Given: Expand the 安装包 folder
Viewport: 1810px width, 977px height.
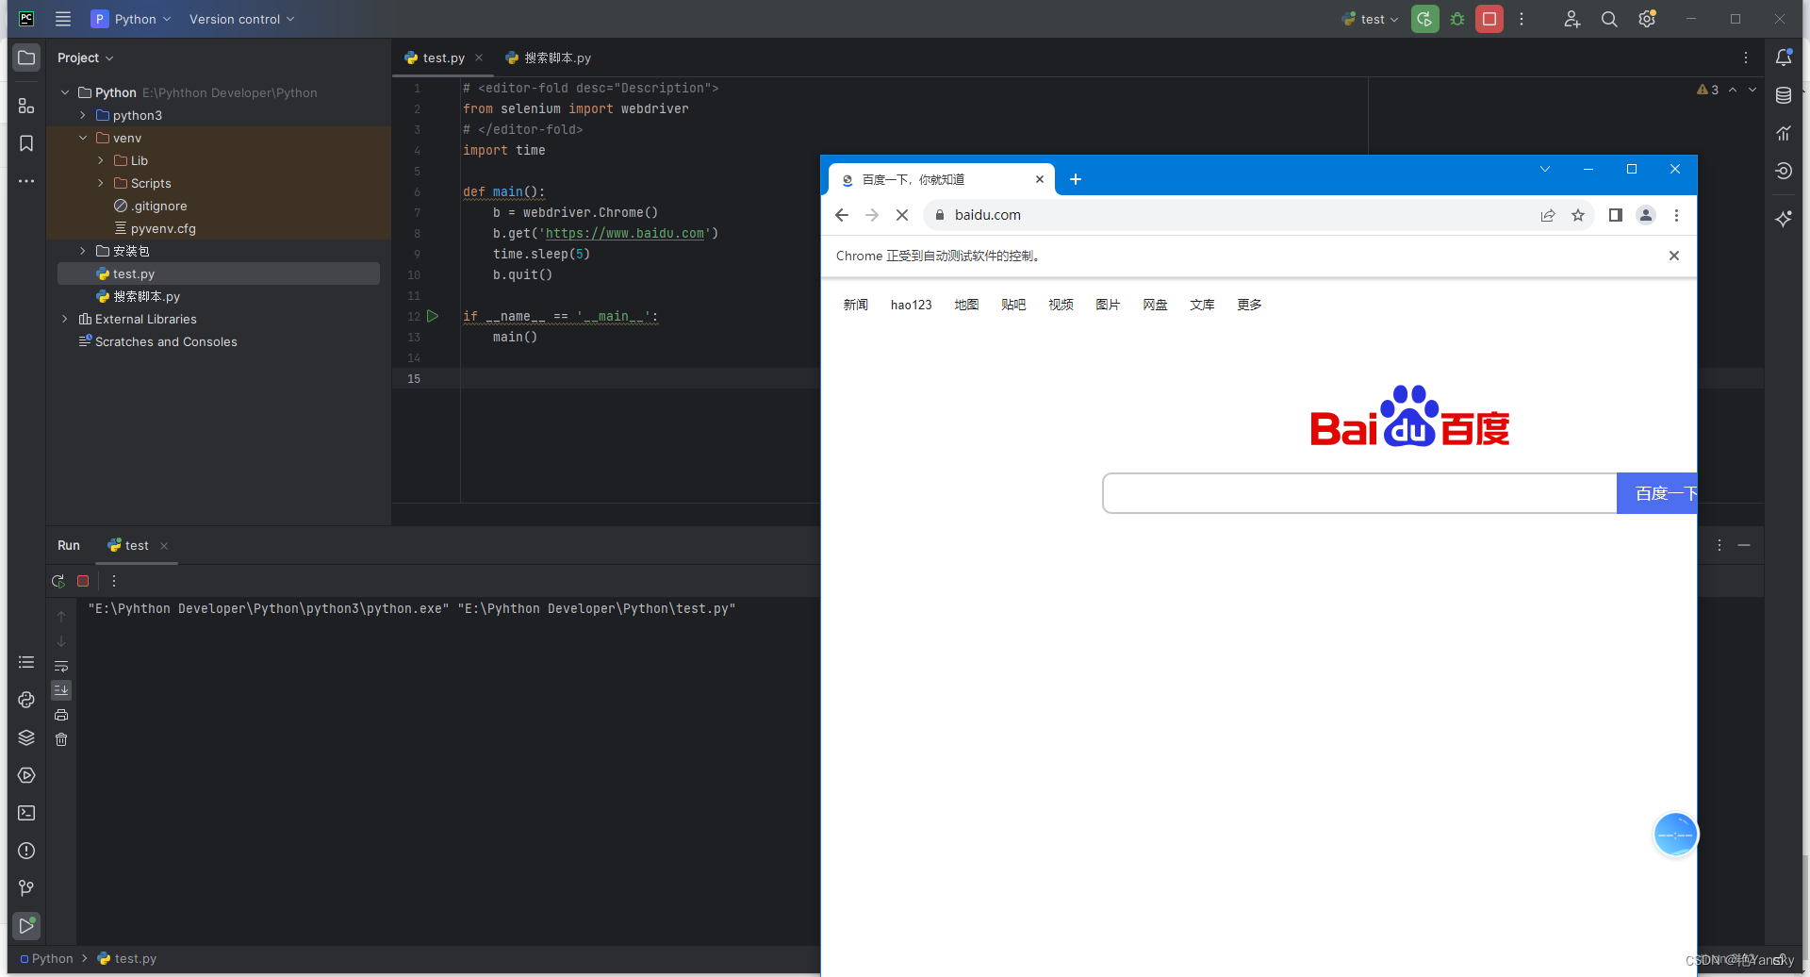Looking at the screenshot, I should pos(83,251).
